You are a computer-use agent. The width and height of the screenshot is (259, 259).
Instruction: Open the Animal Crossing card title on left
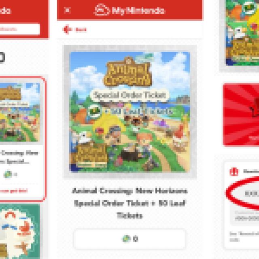(x=19, y=157)
